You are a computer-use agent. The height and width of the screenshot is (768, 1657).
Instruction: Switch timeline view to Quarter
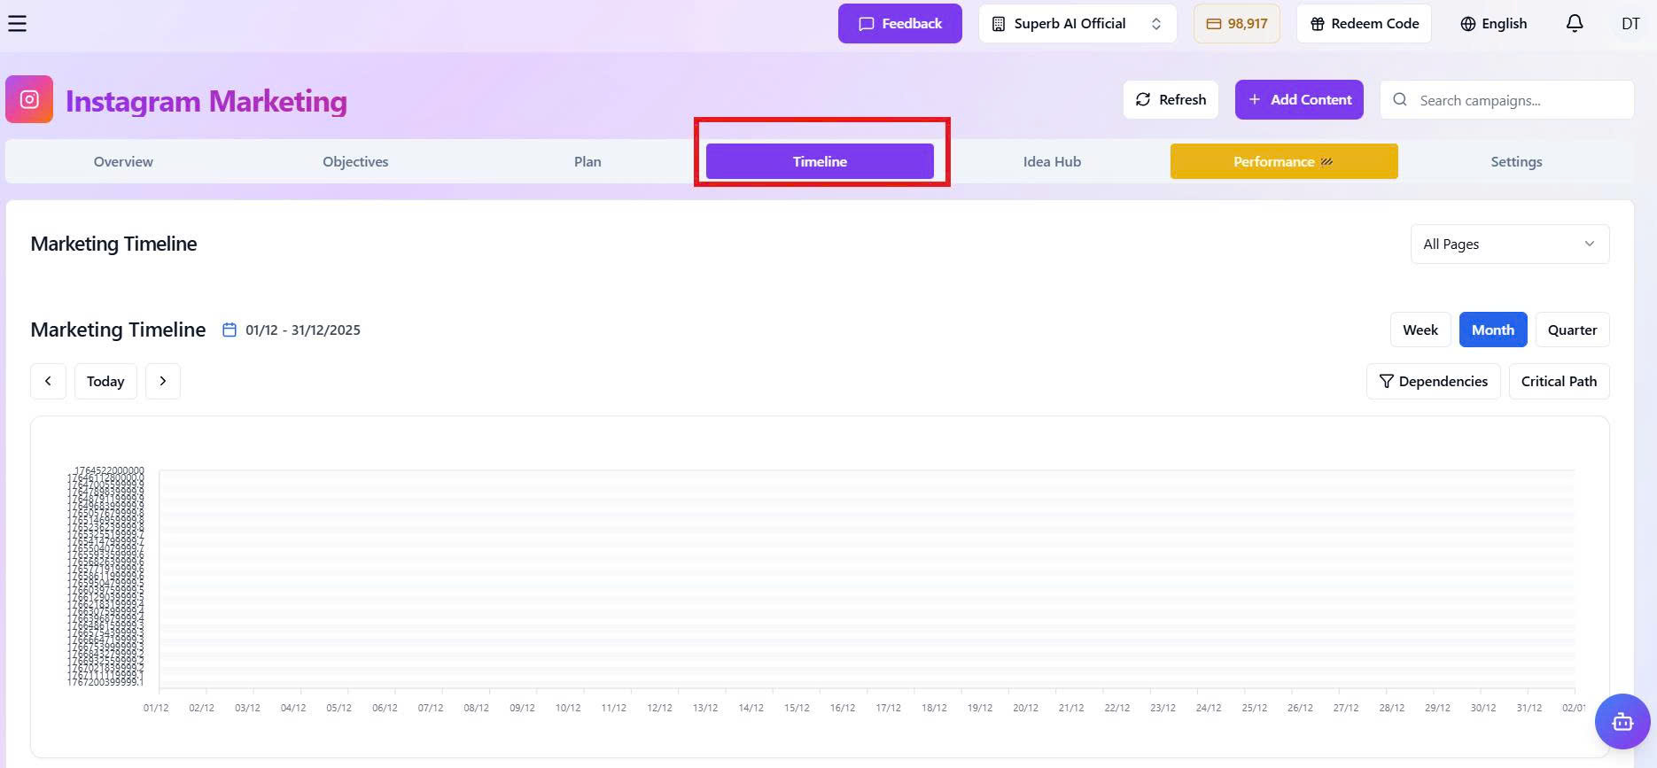(1572, 330)
